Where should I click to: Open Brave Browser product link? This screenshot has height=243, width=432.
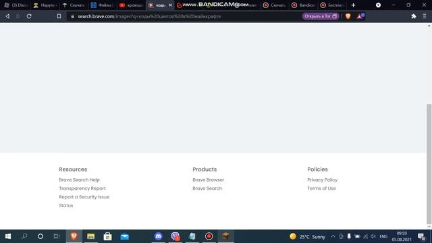[x=209, y=180]
